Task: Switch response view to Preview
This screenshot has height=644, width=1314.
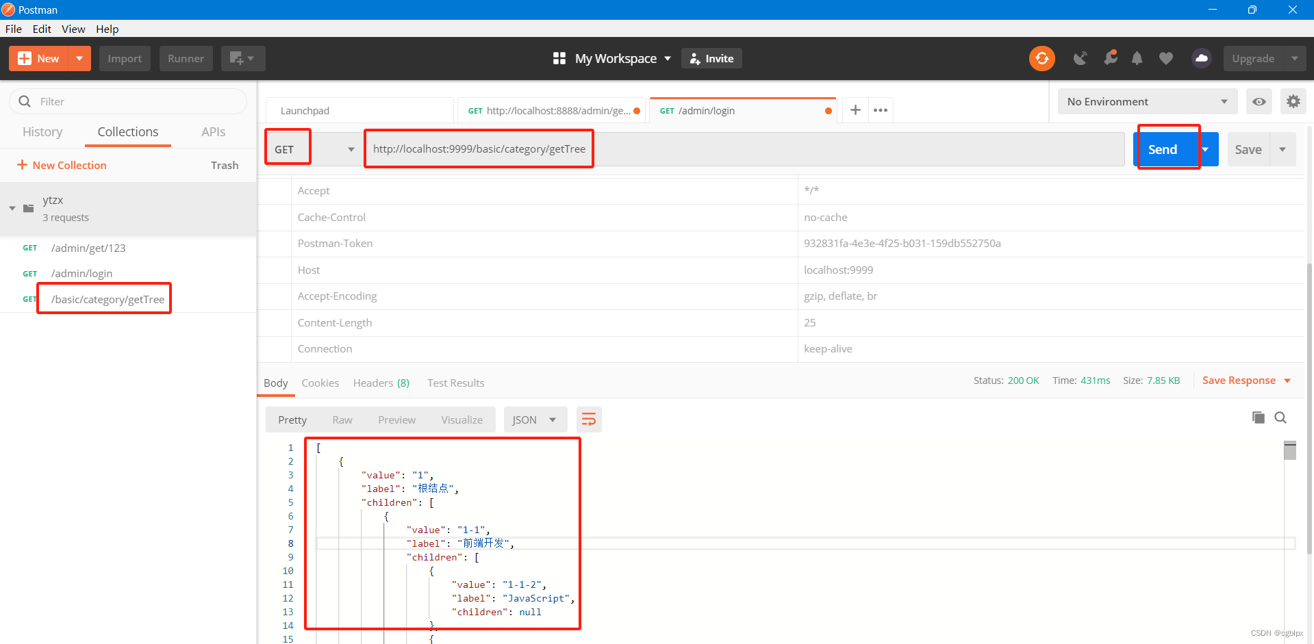Action: pyautogui.click(x=397, y=420)
